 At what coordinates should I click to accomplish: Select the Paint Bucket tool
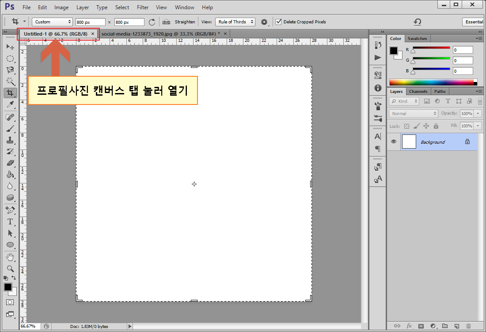(10, 174)
